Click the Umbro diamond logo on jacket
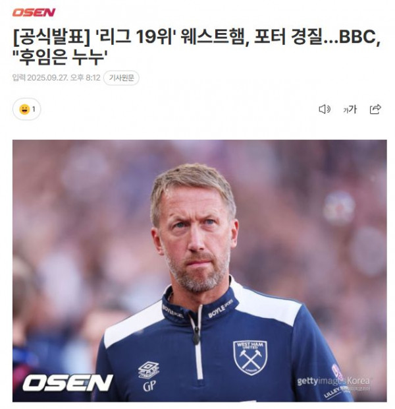The height and width of the screenshot is (409, 395). pyautogui.click(x=149, y=369)
